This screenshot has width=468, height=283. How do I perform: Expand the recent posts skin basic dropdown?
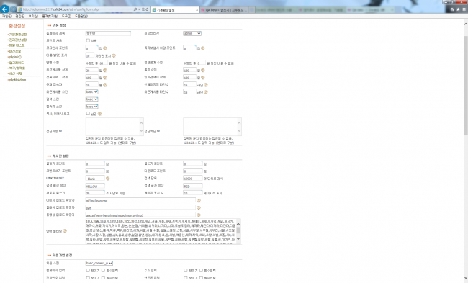(91, 92)
